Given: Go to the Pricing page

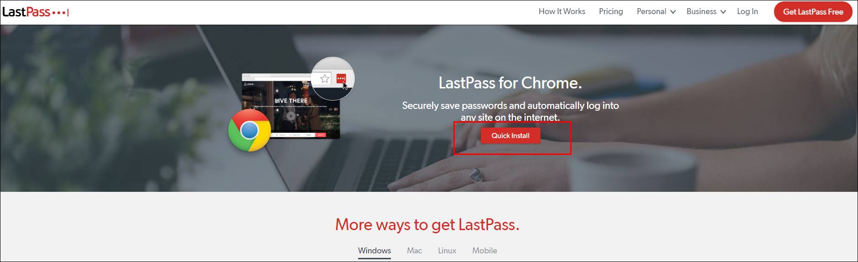Looking at the screenshot, I should pos(611,12).
